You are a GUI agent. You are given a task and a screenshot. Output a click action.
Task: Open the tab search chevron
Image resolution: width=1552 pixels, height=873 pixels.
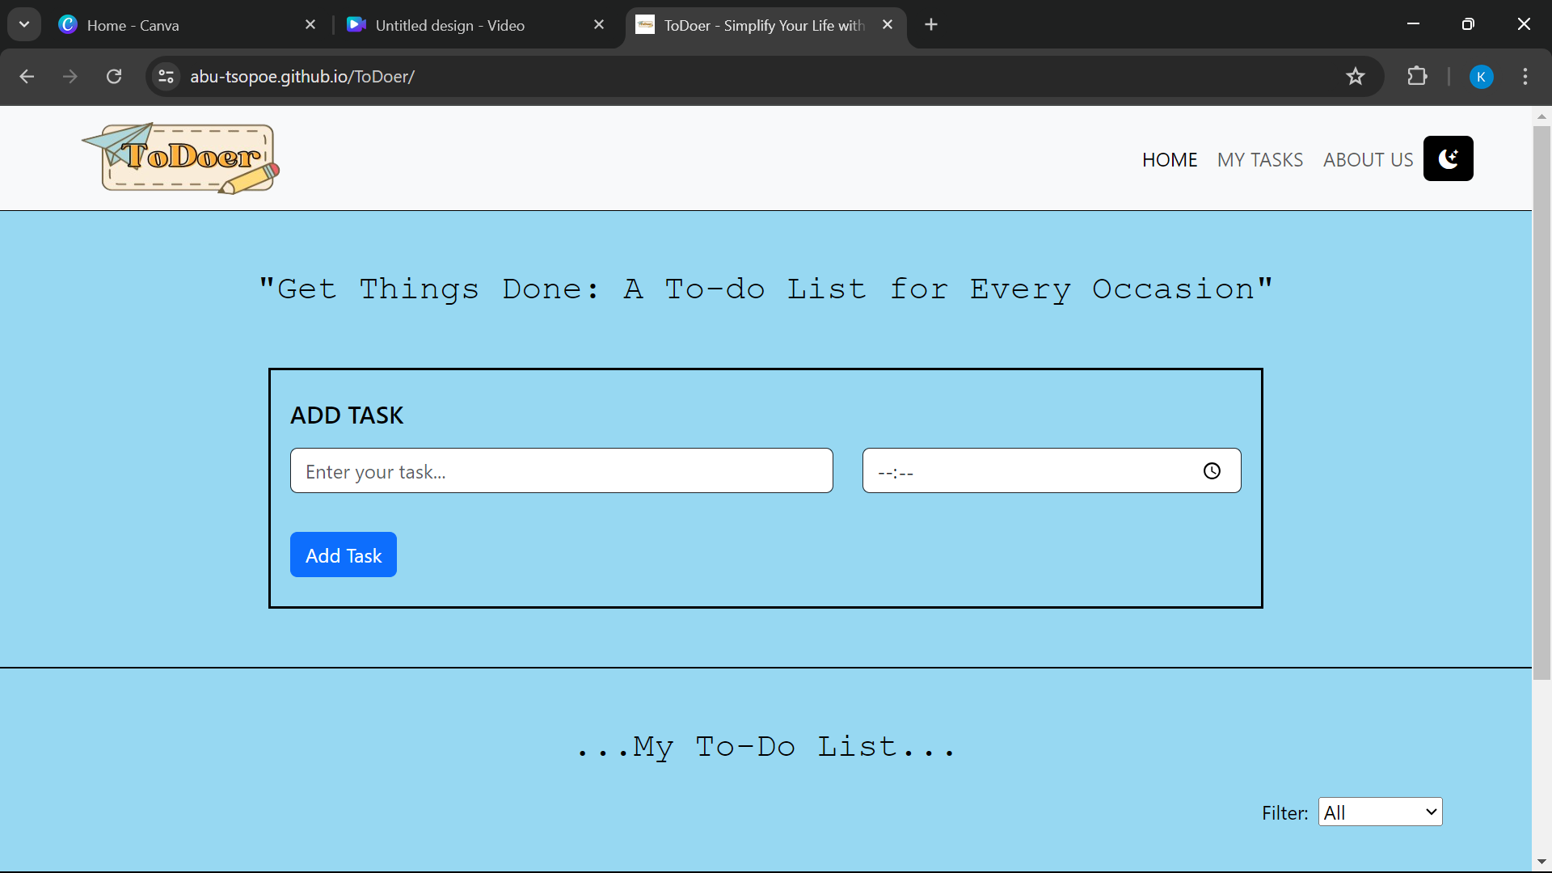coord(23,23)
